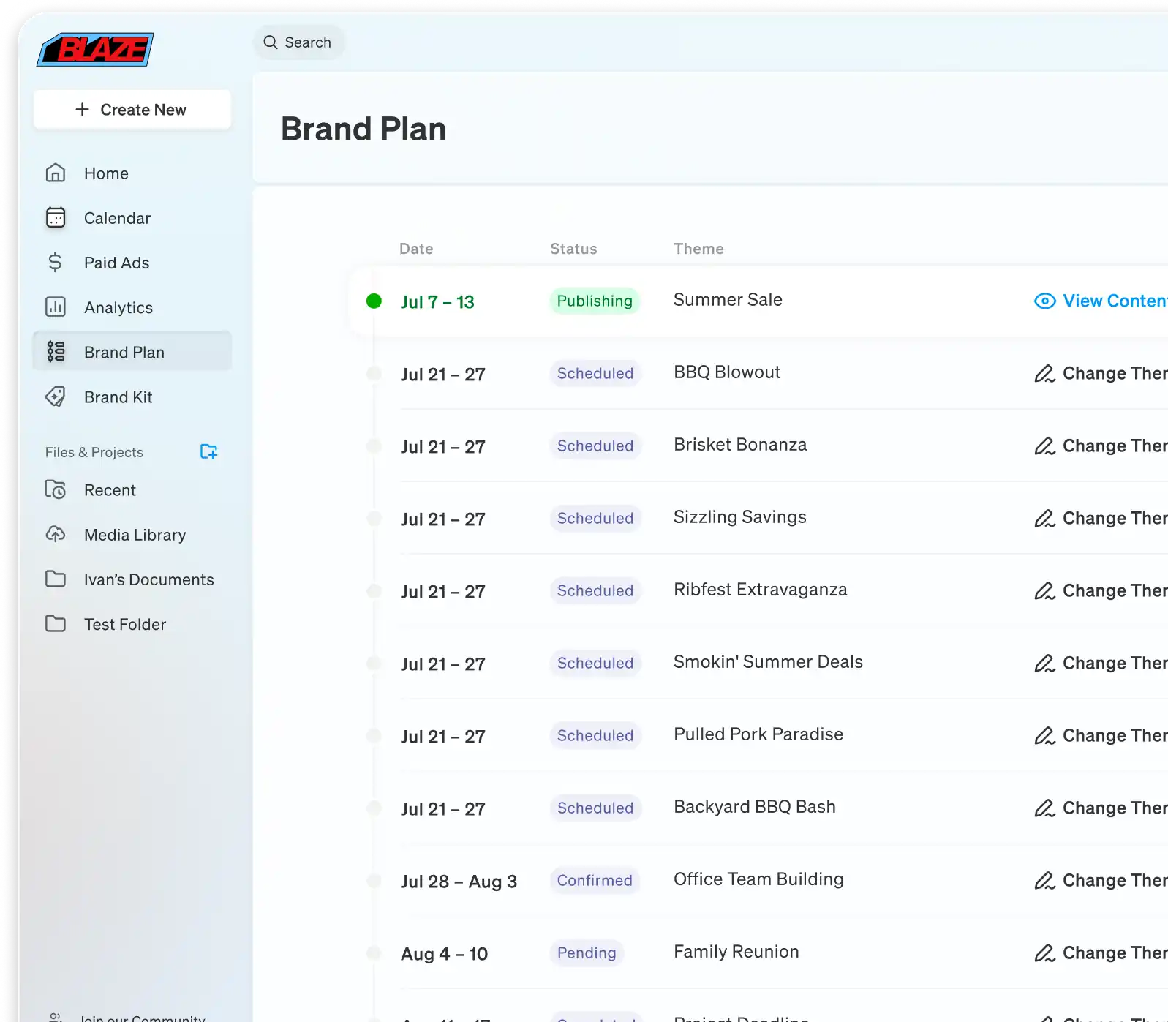
Task: Click the pencil icon for Sizzling Savings
Action: (x=1044, y=519)
